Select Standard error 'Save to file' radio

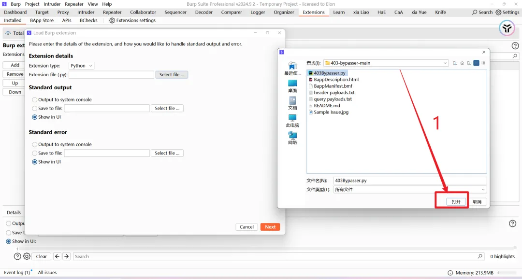35,153
